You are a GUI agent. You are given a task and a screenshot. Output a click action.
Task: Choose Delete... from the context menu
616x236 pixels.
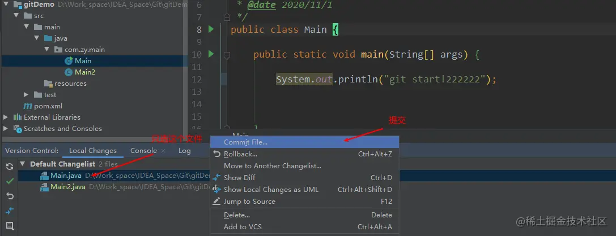coord(305,215)
